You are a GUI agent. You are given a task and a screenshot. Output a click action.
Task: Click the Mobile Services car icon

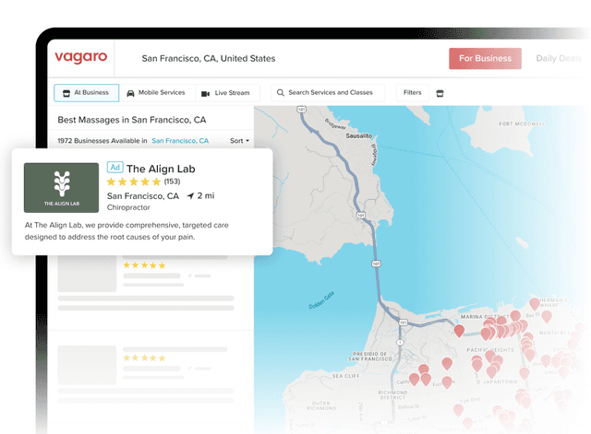pyautogui.click(x=130, y=94)
